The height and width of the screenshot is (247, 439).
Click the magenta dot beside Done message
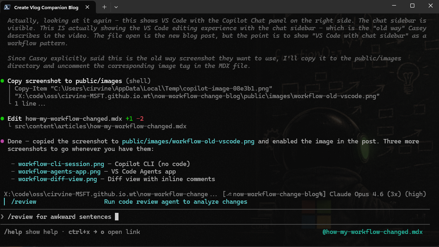point(2,141)
